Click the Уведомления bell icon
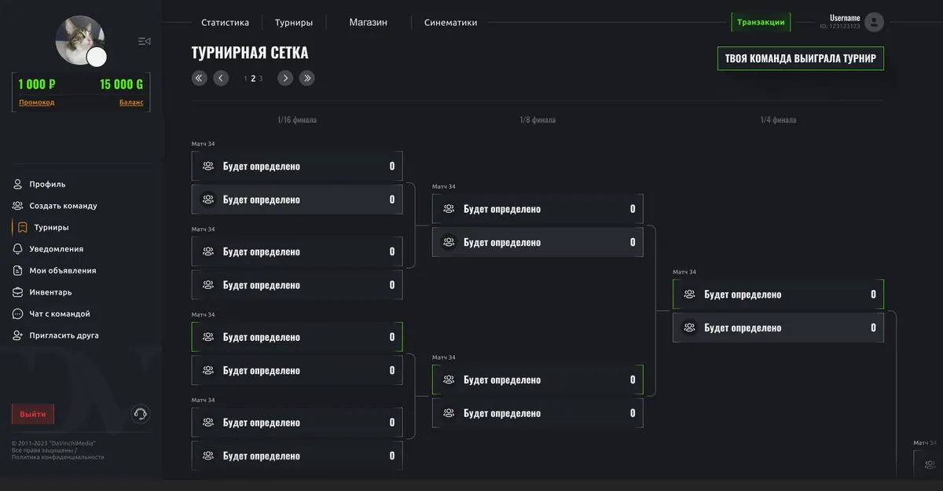This screenshot has height=491, width=943. click(17, 249)
